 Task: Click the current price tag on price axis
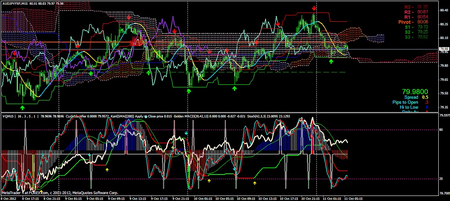(x=444, y=49)
